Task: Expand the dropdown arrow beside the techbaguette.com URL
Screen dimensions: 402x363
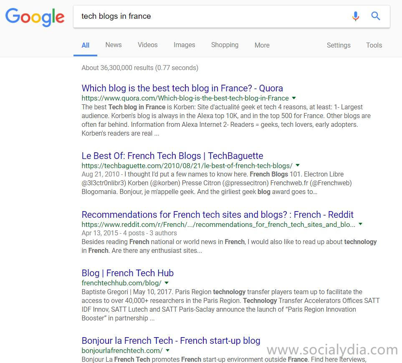Action: [x=298, y=165]
